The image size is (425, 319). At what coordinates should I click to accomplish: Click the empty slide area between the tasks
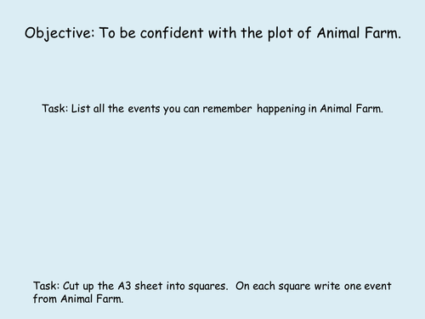(x=212, y=196)
